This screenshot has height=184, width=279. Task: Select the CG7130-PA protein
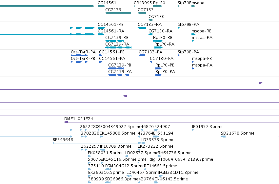click(162, 58)
